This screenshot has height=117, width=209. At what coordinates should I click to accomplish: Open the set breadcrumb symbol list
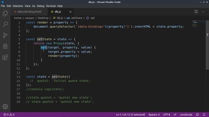tap(92, 18)
